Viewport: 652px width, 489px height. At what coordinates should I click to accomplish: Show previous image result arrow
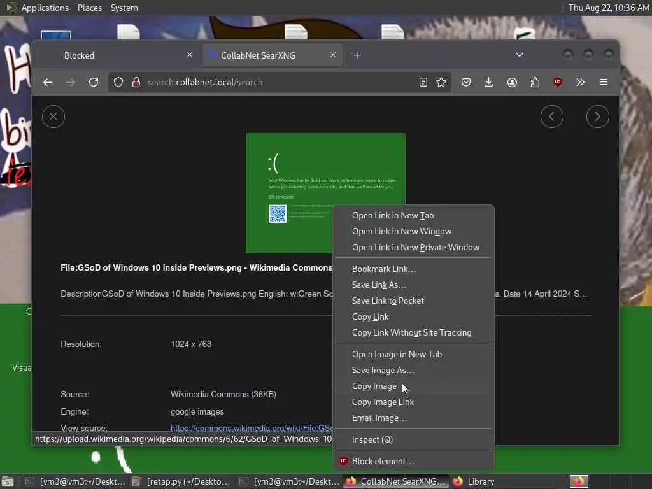click(552, 117)
